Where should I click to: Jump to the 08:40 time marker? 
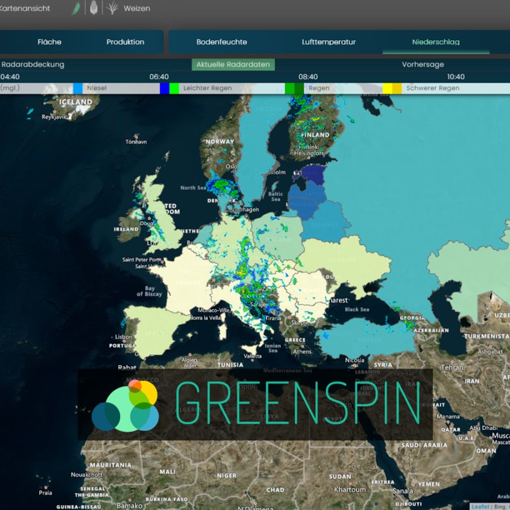(308, 76)
